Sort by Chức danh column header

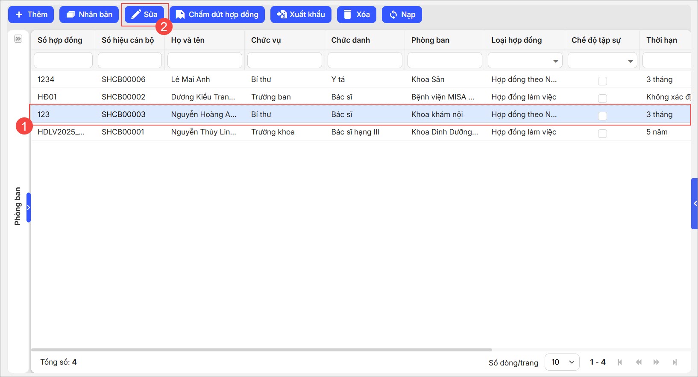coord(351,40)
